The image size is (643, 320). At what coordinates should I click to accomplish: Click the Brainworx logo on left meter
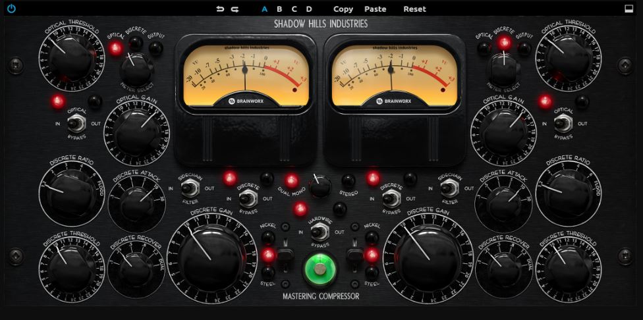tap(245, 101)
